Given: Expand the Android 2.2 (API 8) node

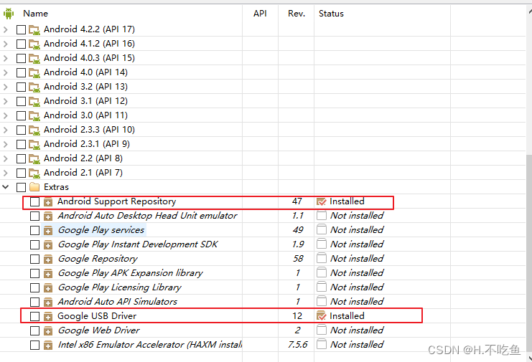Looking at the screenshot, I should (6, 159).
